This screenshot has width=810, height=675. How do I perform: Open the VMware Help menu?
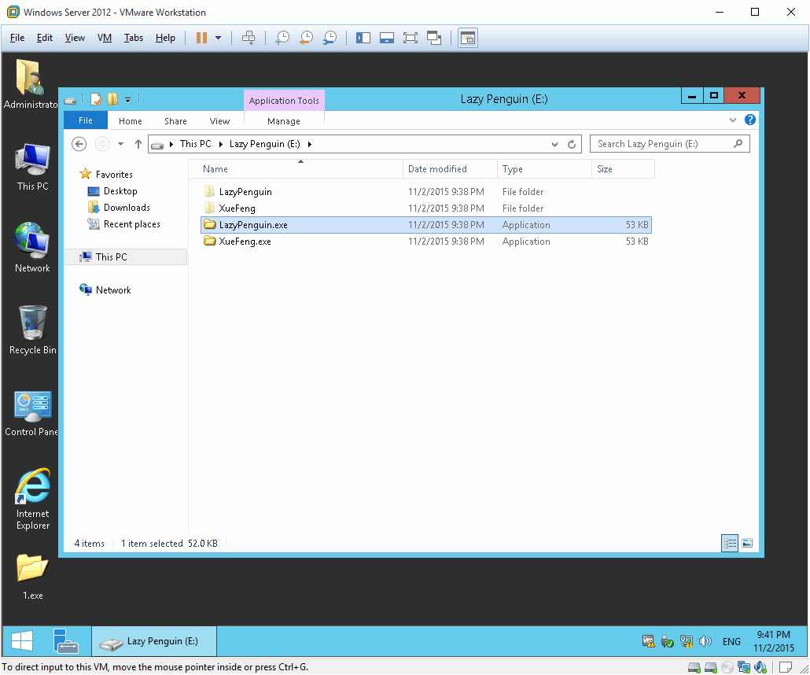[165, 38]
